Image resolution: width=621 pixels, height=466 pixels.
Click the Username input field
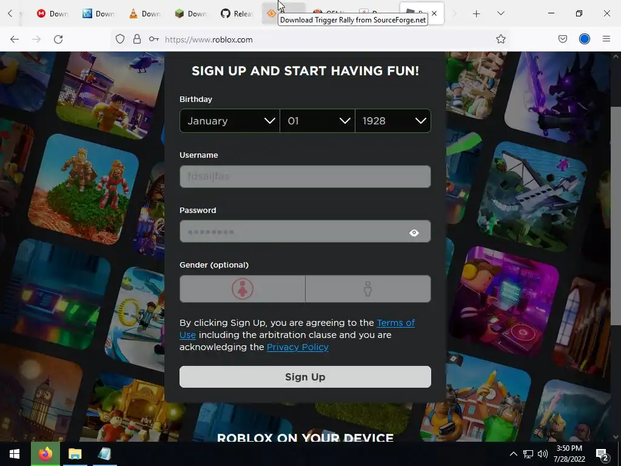coord(305,177)
